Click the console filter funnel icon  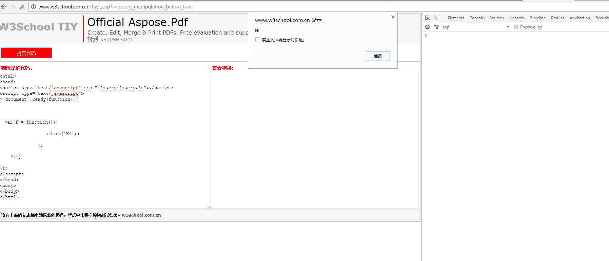pyautogui.click(x=437, y=27)
